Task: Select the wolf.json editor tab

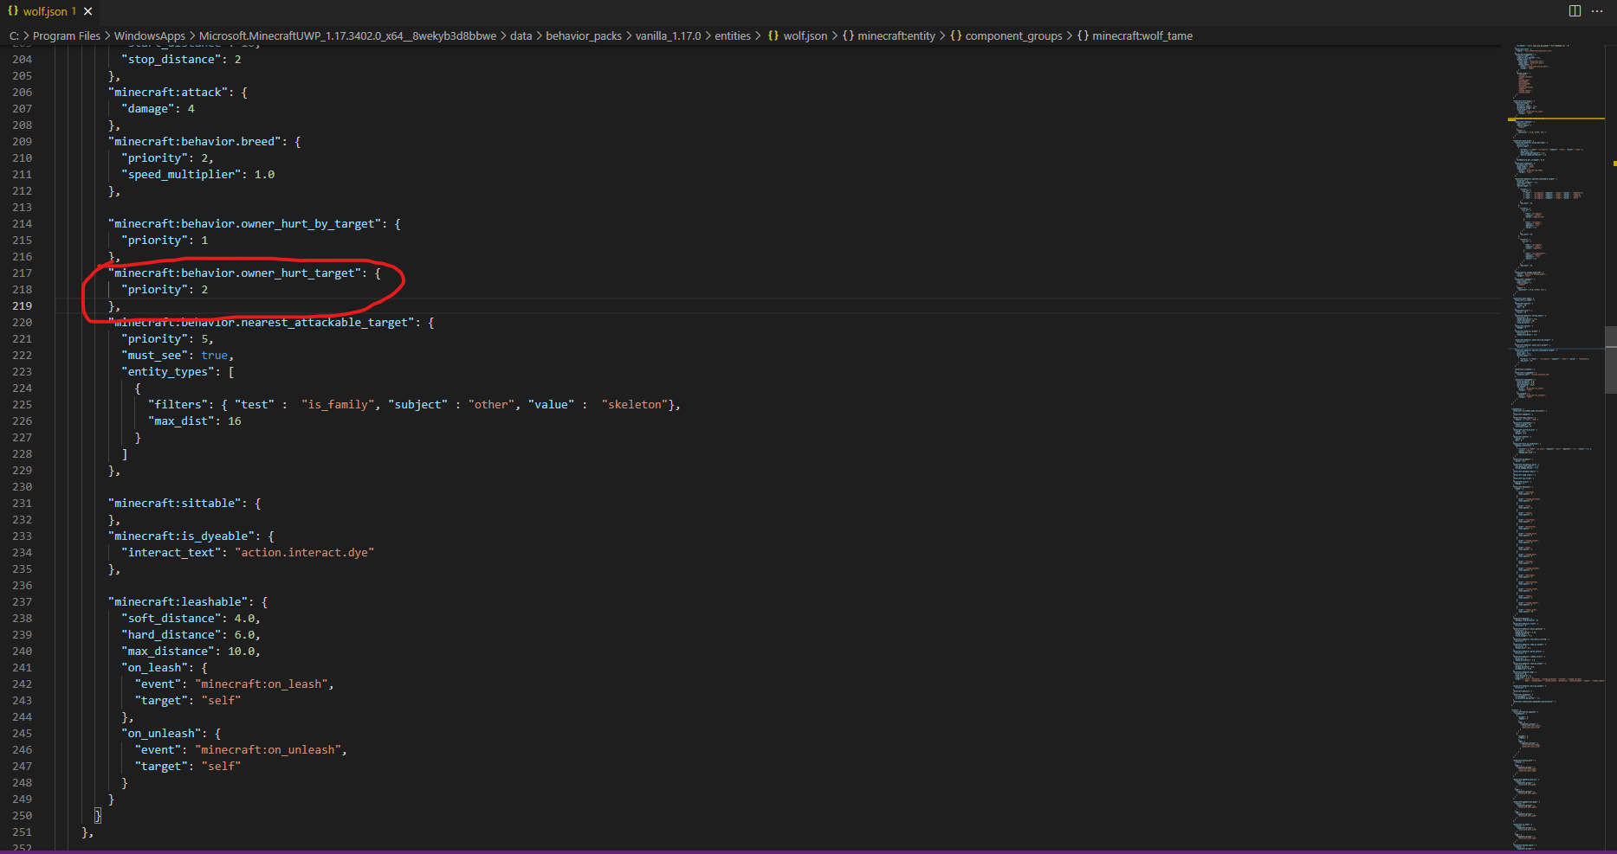Action: tap(45, 11)
